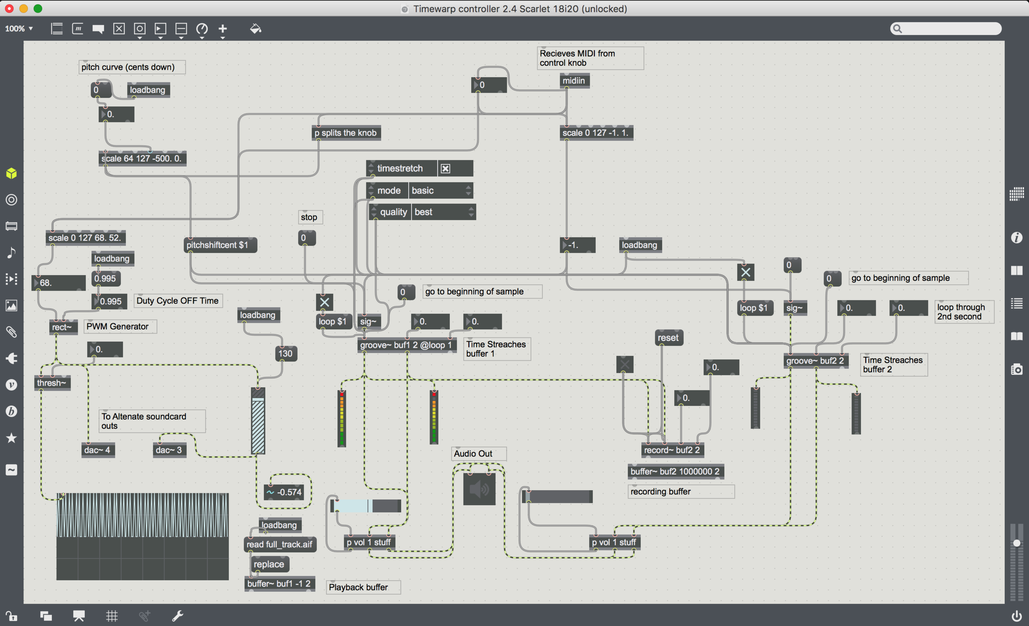This screenshot has height=626, width=1029.
Task: Click the read full_track.aif message
Action: click(280, 544)
